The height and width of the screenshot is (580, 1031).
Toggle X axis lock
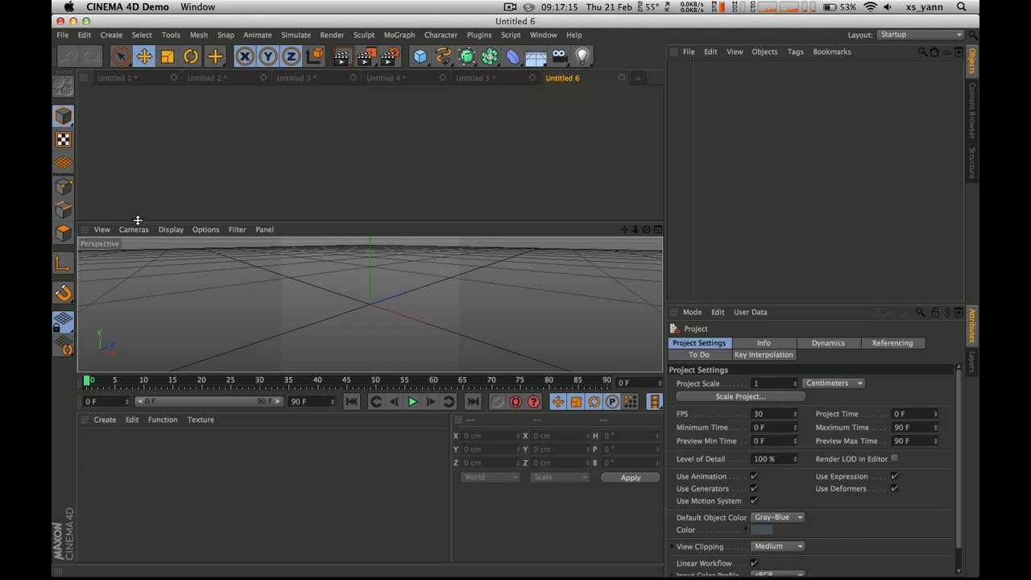pyautogui.click(x=245, y=56)
